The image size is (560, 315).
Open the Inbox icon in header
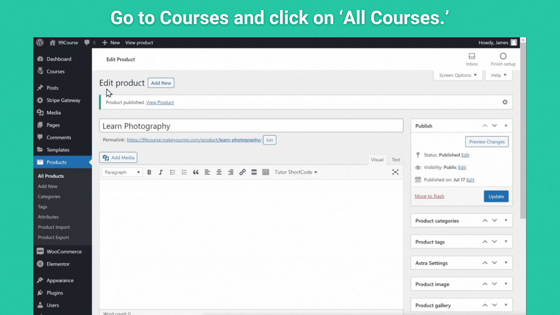coord(472,59)
